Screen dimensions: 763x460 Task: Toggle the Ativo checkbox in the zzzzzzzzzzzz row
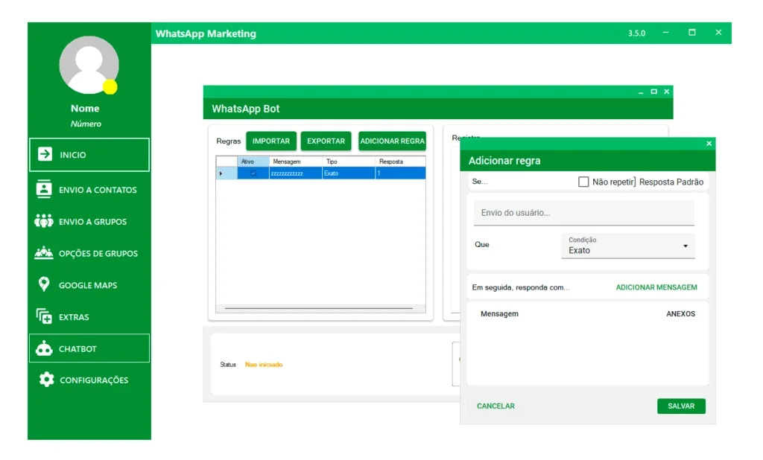(253, 173)
